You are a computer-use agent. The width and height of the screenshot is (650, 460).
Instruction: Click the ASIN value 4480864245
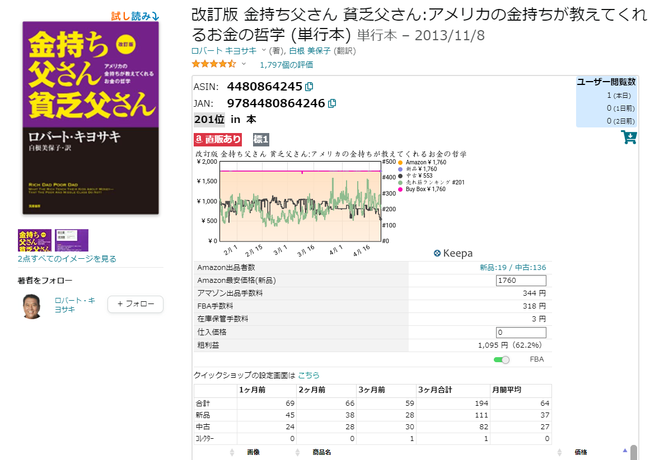click(264, 87)
